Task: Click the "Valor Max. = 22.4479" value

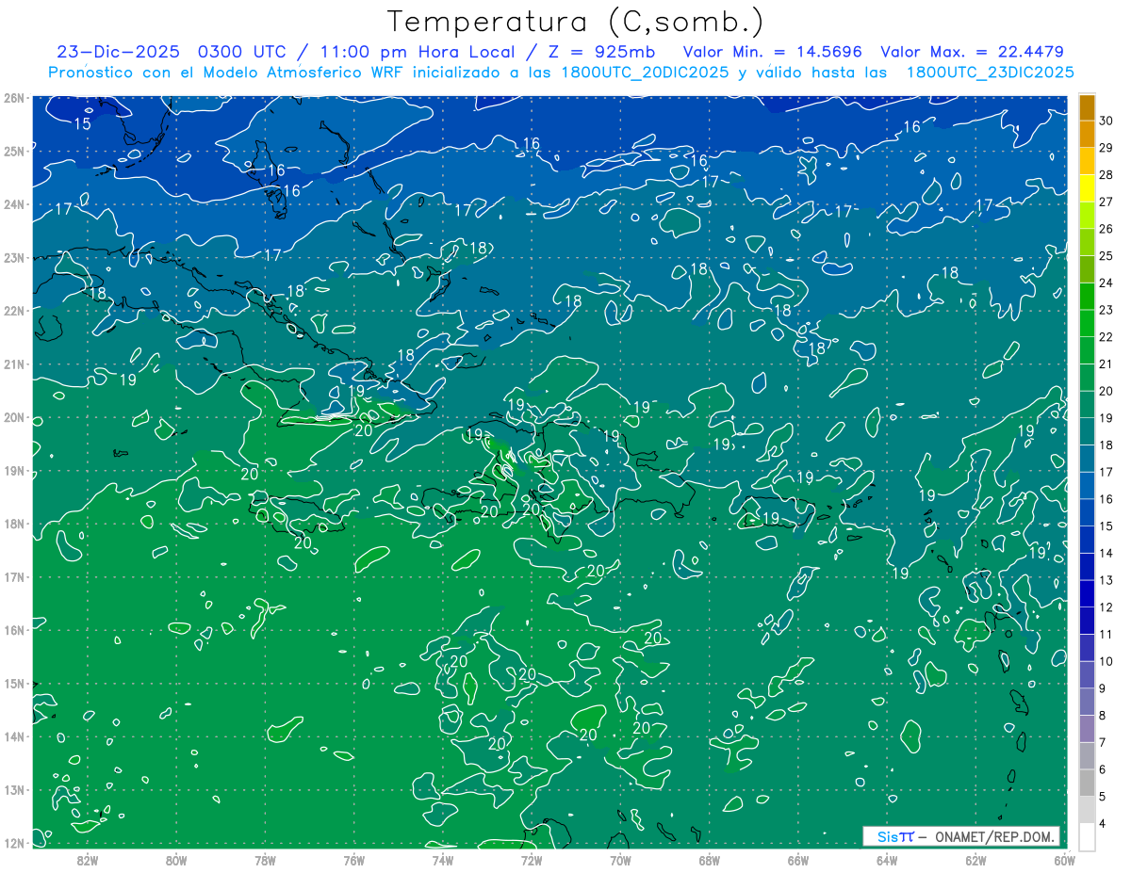Action: tap(972, 52)
